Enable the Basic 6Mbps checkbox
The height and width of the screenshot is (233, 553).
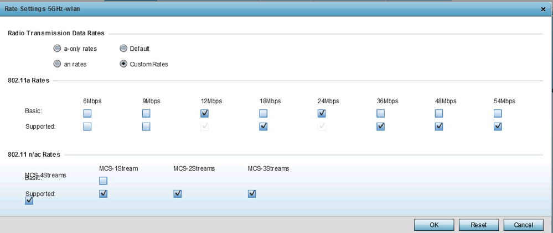pyautogui.click(x=87, y=113)
